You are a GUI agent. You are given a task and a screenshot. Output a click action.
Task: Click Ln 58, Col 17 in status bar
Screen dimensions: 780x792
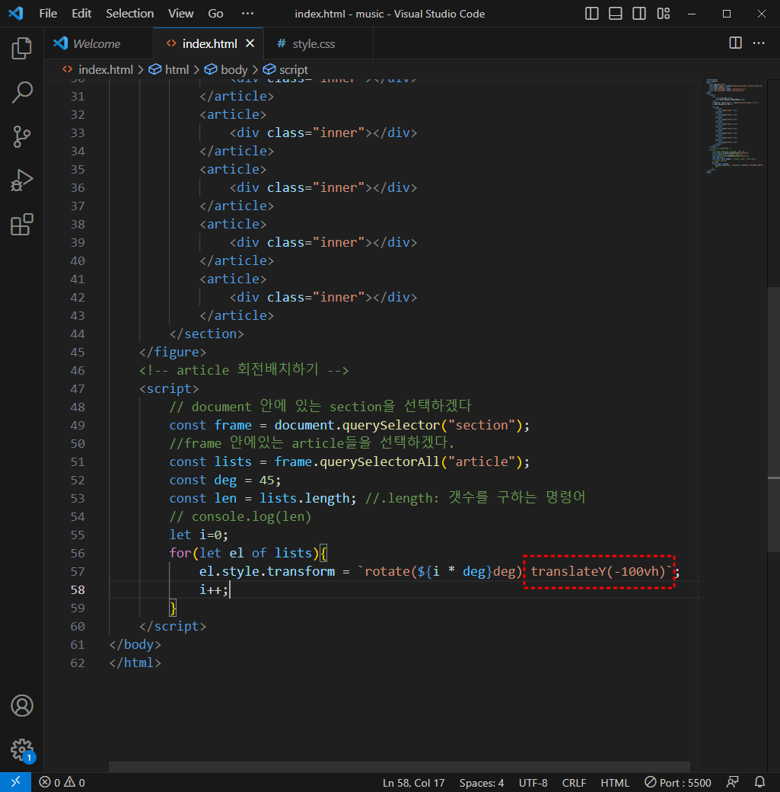[413, 782]
